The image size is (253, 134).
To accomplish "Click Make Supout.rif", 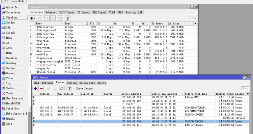I will click(x=17, y=114).
